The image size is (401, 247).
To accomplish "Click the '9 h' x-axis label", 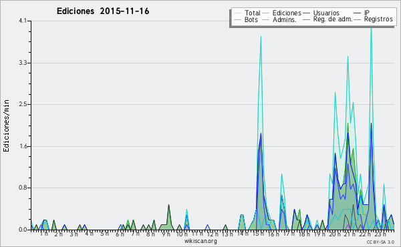I will pos(166,234).
